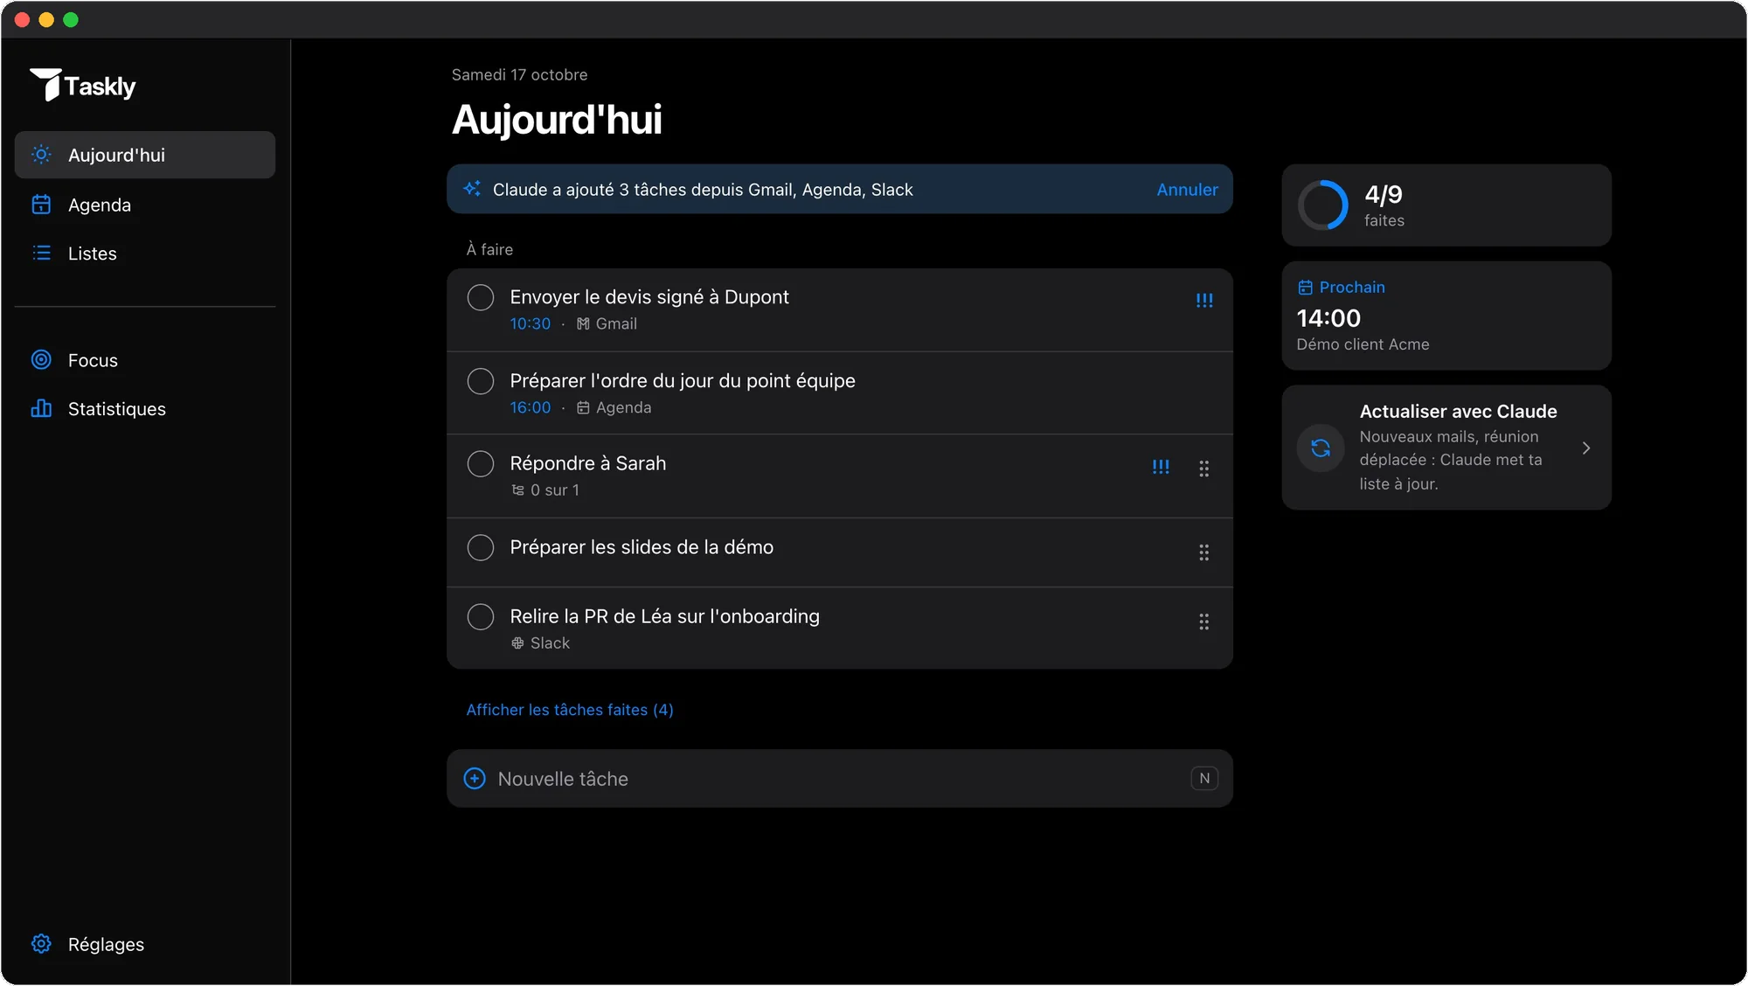Click the plus icon for new task
The height and width of the screenshot is (986, 1748).
[475, 778]
